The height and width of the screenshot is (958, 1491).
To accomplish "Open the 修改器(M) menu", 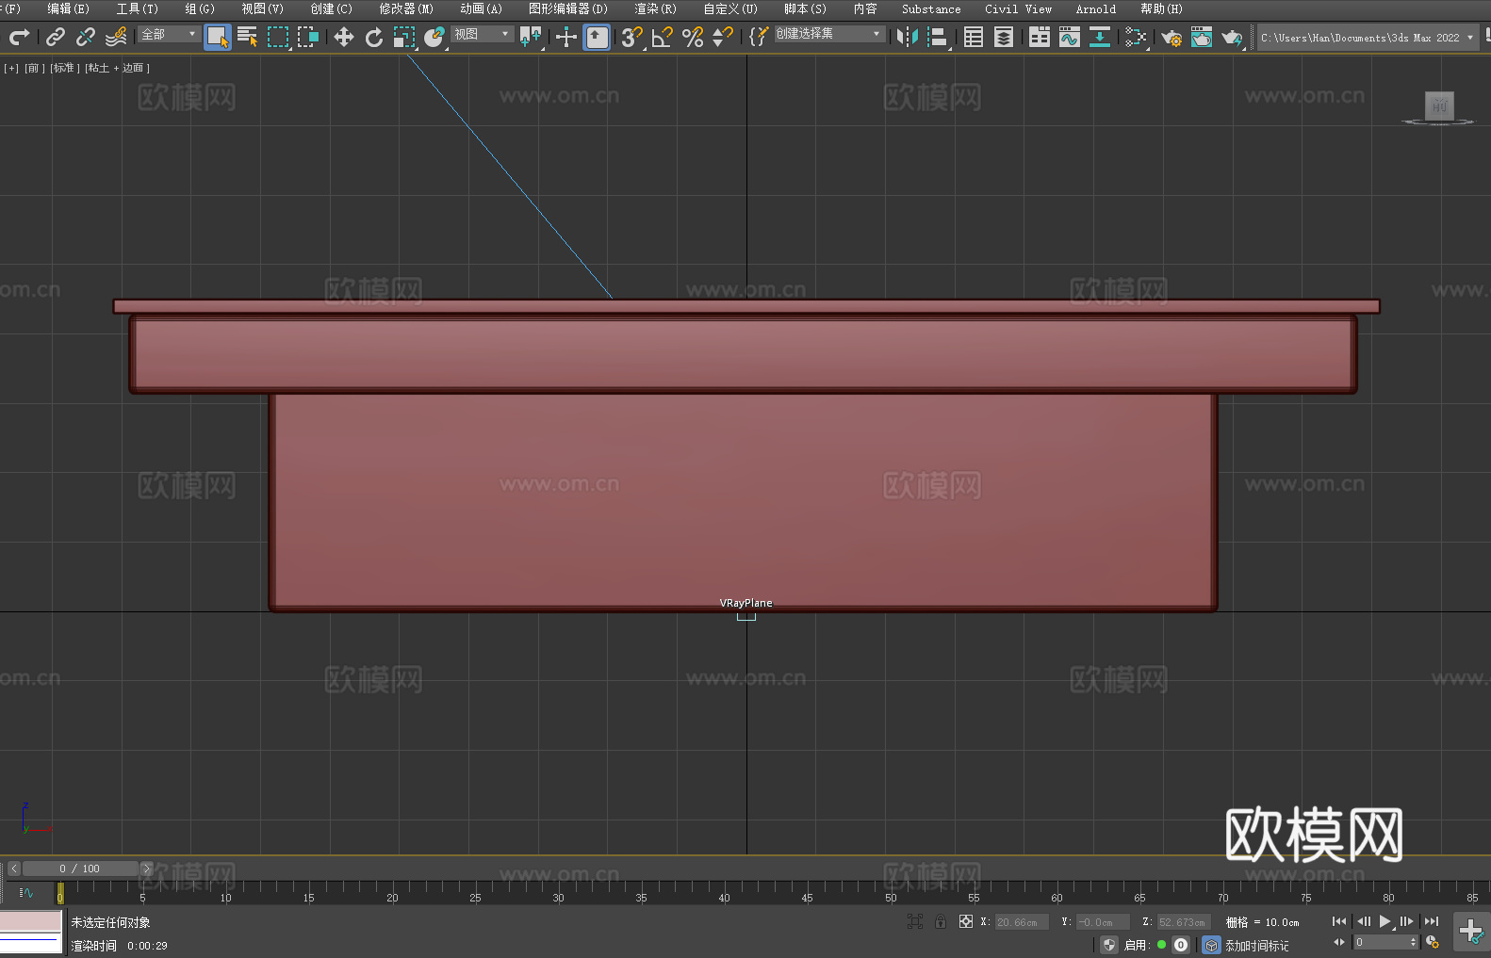I will (406, 8).
